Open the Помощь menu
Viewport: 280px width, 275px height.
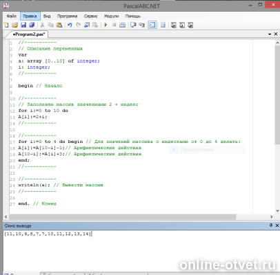click(x=132, y=16)
